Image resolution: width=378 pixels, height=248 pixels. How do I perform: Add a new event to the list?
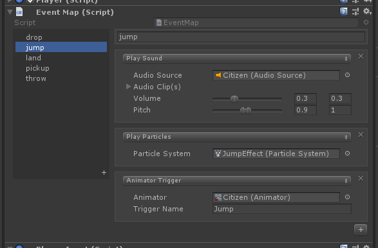pos(104,172)
